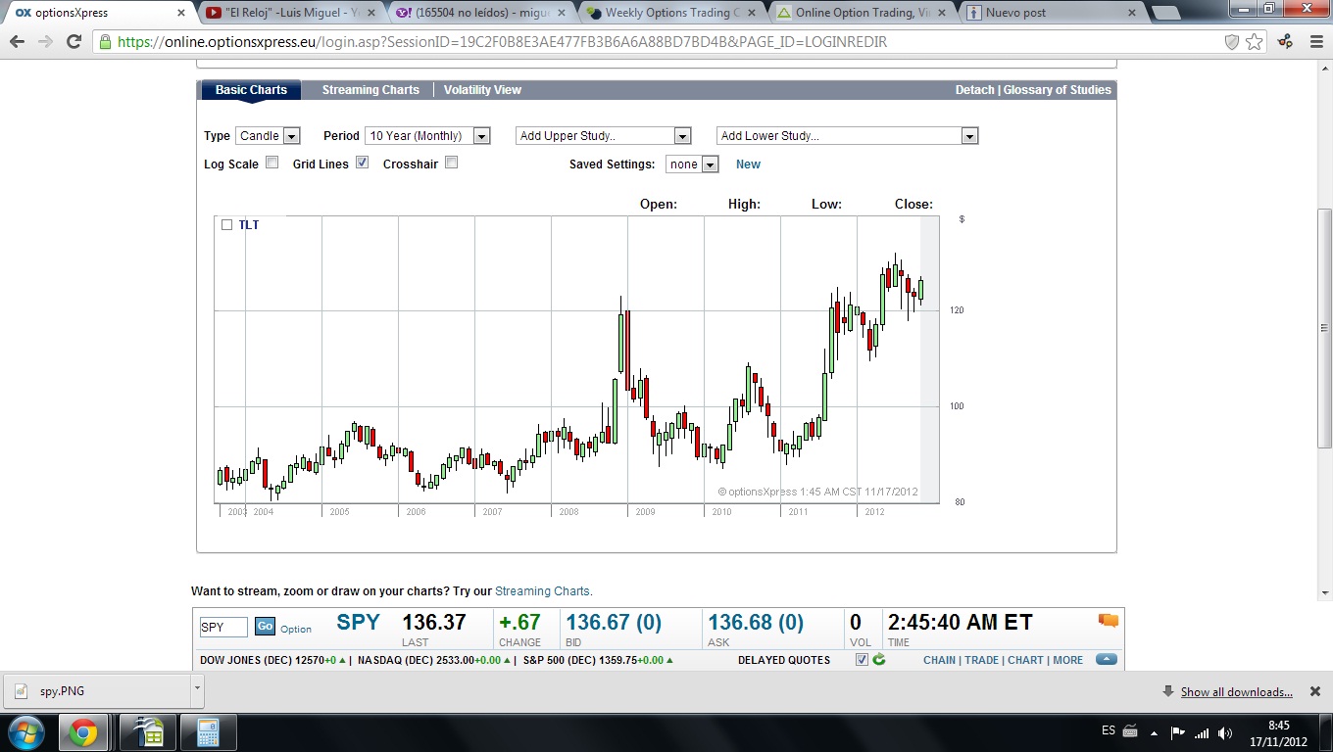Open the Windows Start menu
The width and height of the screenshot is (1333, 752).
[25, 732]
